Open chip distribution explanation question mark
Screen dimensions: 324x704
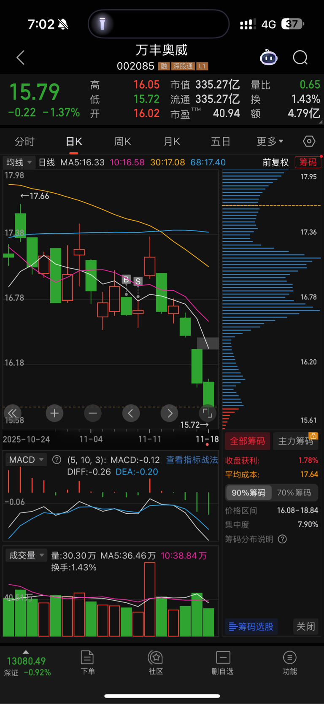[283, 539]
